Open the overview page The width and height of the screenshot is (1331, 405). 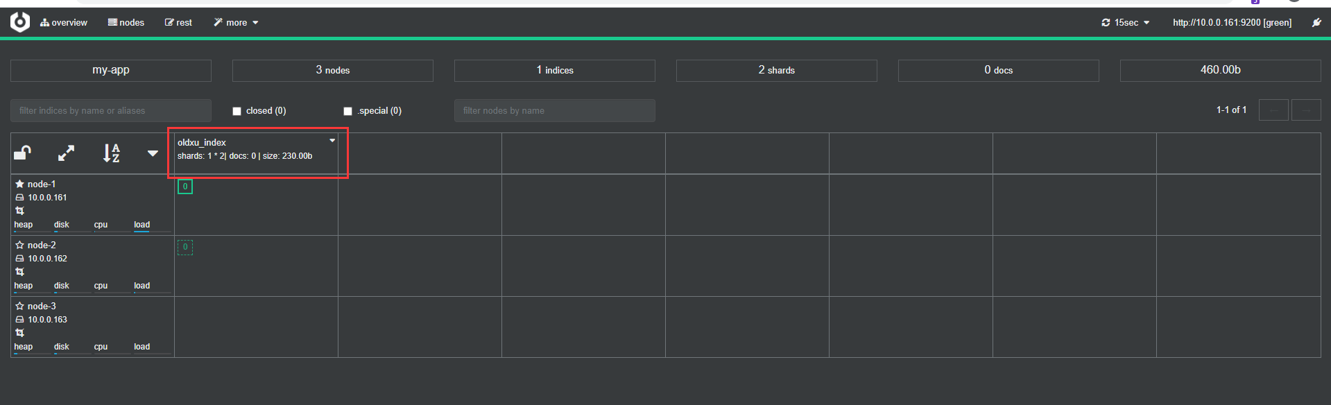click(64, 22)
